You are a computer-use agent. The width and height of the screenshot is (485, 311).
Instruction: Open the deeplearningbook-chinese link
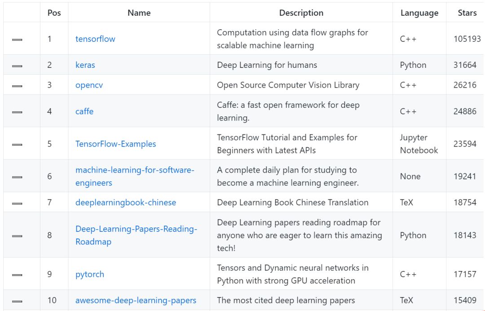(x=126, y=202)
